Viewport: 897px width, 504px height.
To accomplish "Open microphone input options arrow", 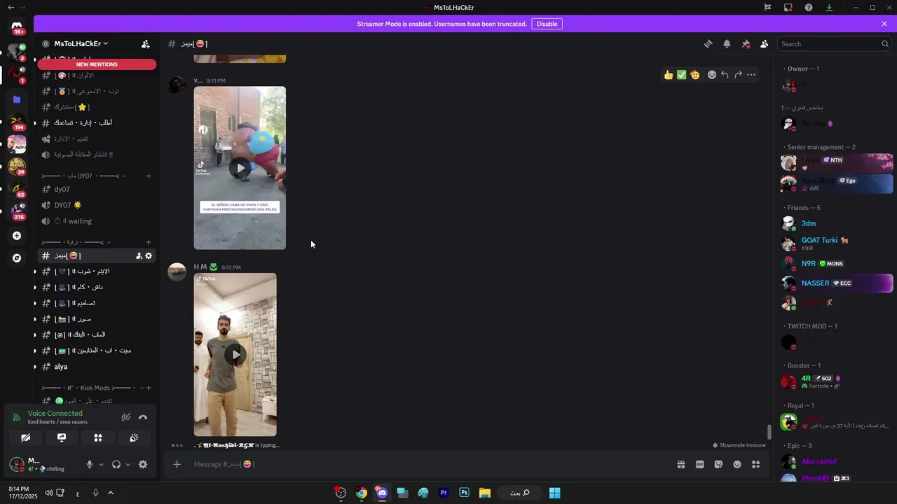I will pyautogui.click(x=101, y=464).
